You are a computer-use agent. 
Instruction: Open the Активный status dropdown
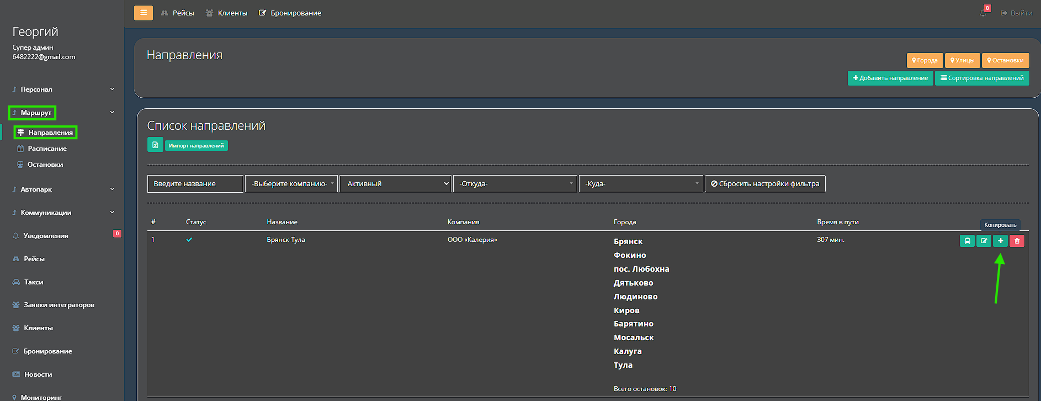[395, 184]
